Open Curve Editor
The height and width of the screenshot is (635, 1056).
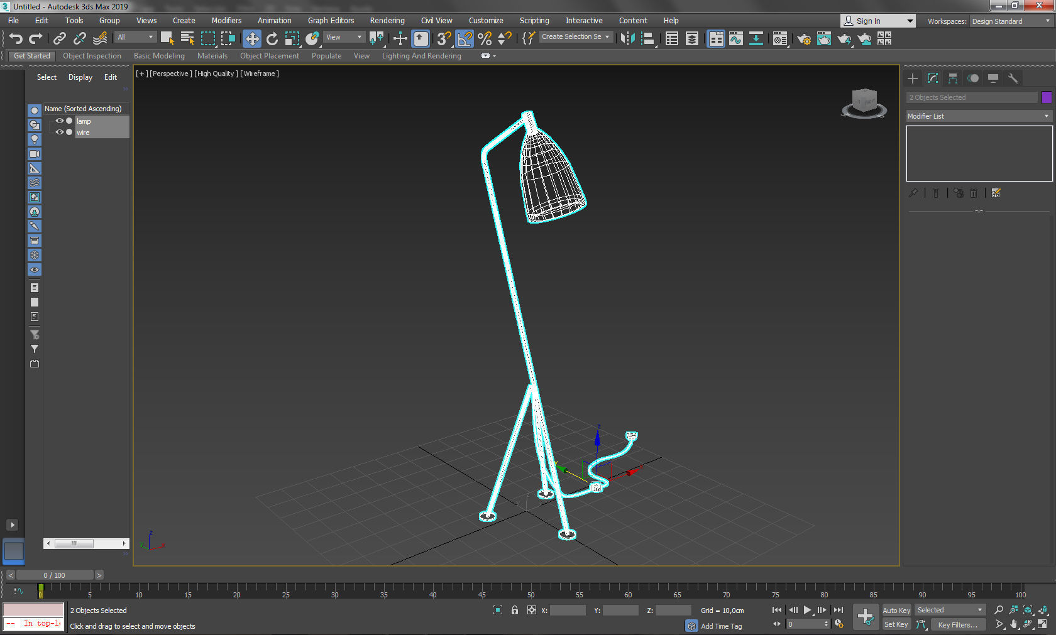pyautogui.click(x=736, y=39)
